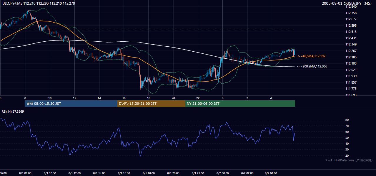Select the Tokyo 08:00-15:30 JST session bar
Screen dimensions: 376x176
(71, 104)
